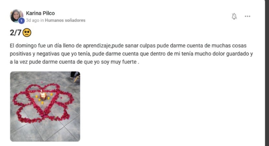Click the blue level 1 badge

(x=21, y=21)
